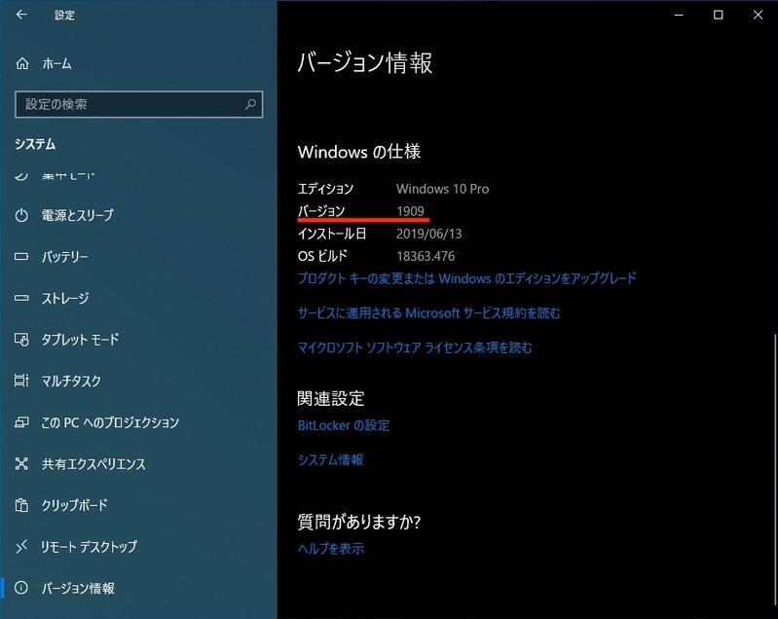Select the install date 2019/06/13
This screenshot has height=619, width=778.
tap(428, 234)
